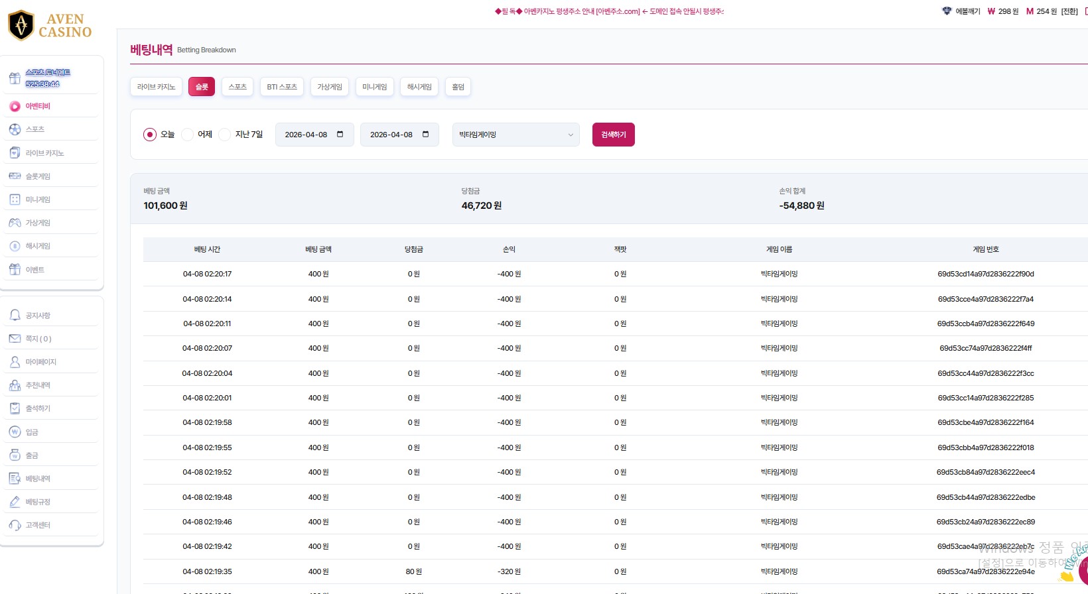Select the 오늘 radio button

(150, 135)
